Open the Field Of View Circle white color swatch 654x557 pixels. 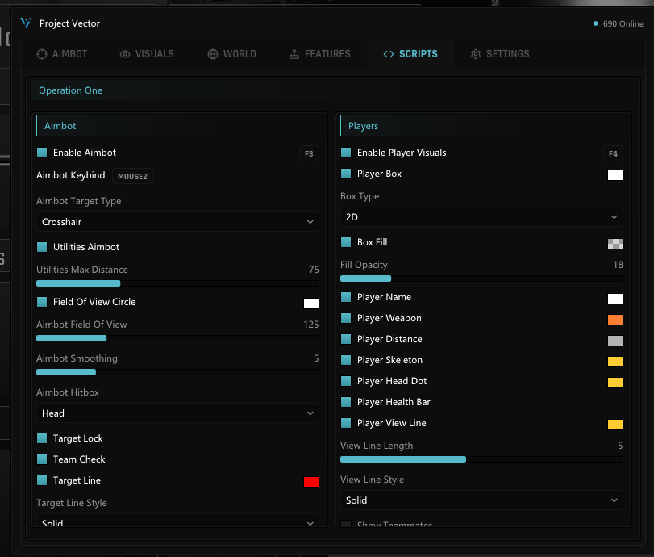click(x=311, y=304)
